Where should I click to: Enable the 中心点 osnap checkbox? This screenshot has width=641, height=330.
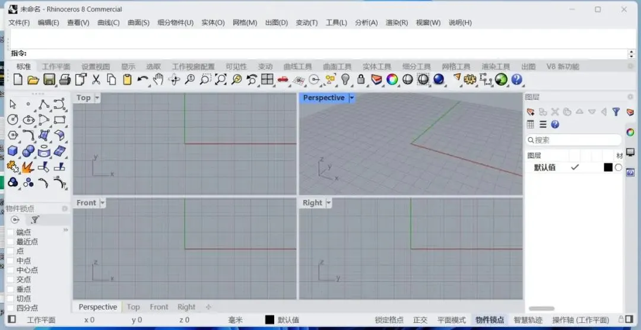pos(11,270)
